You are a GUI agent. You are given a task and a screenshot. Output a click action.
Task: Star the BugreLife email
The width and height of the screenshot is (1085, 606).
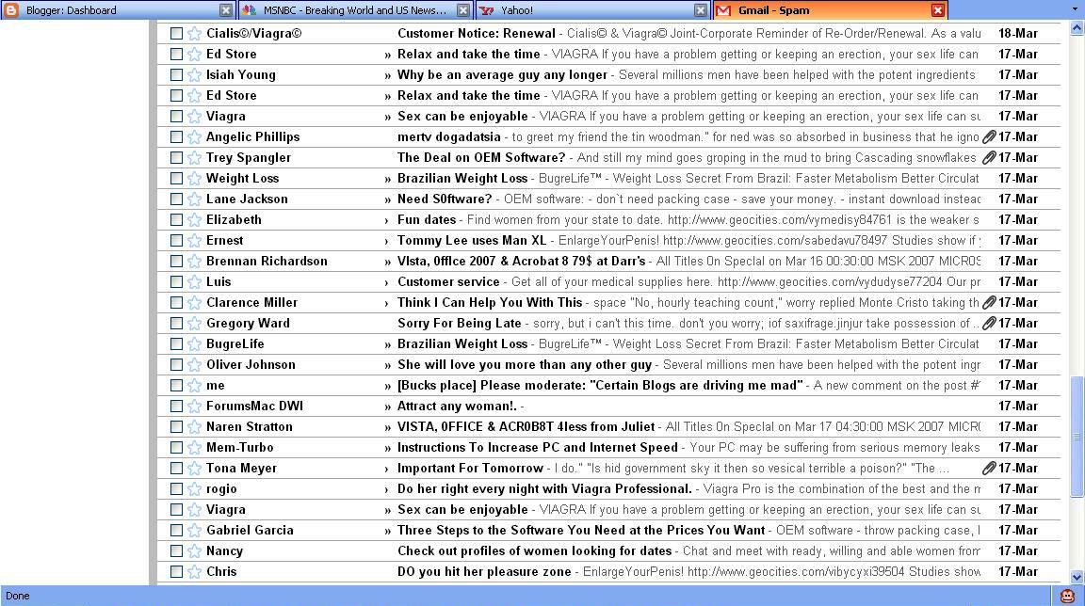pos(193,343)
